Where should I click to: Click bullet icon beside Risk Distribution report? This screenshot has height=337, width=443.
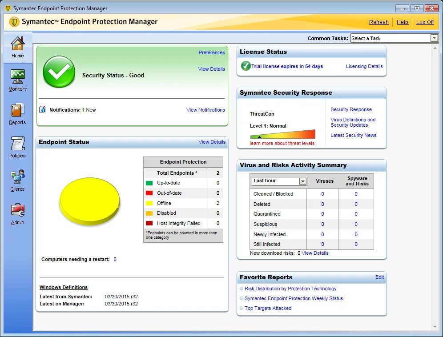(x=242, y=289)
